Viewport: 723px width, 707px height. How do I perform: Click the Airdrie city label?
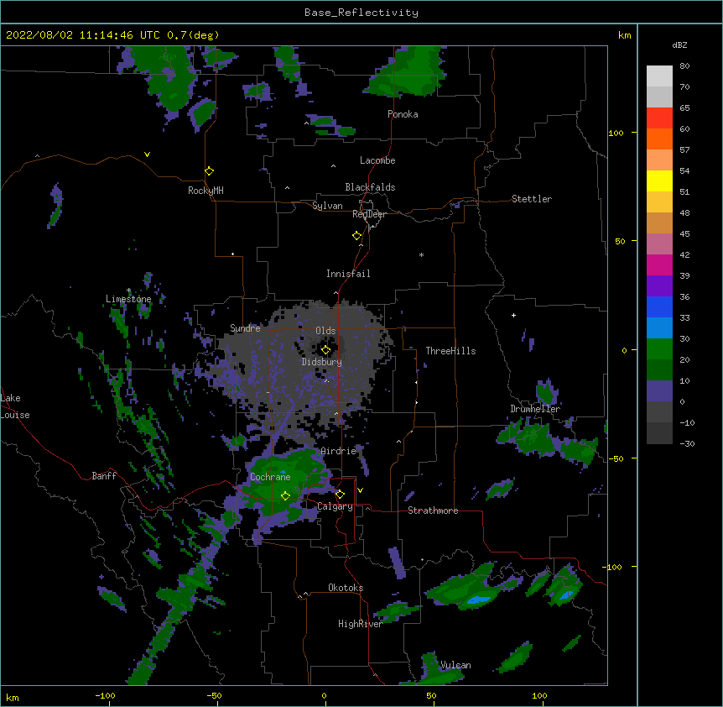click(x=339, y=451)
